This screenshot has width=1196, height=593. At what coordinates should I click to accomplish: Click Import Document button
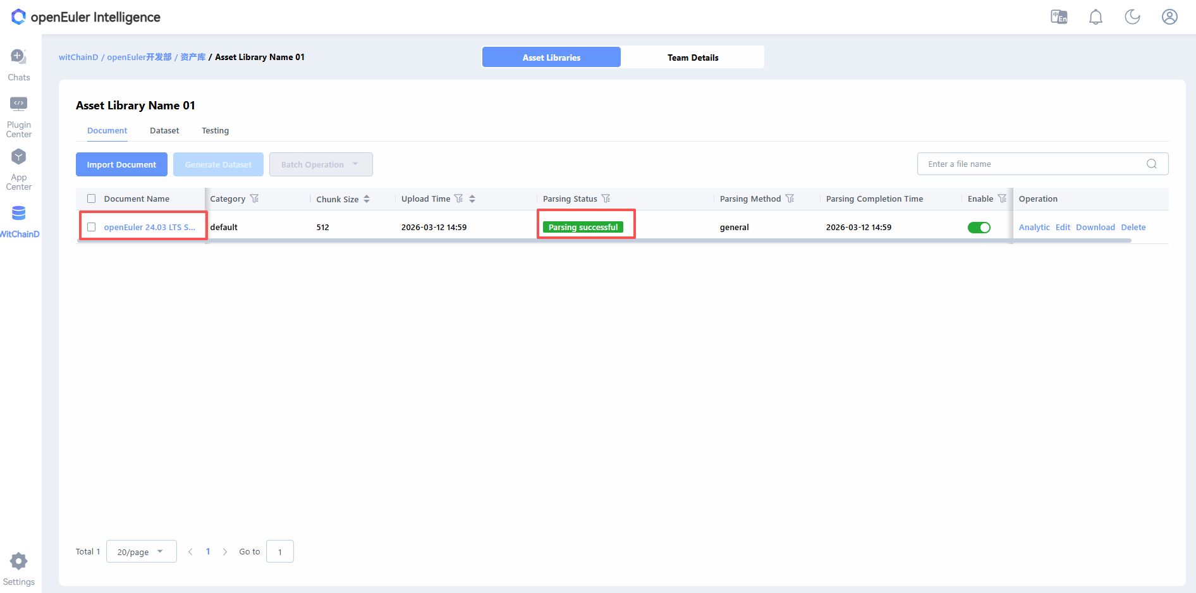pyautogui.click(x=121, y=164)
